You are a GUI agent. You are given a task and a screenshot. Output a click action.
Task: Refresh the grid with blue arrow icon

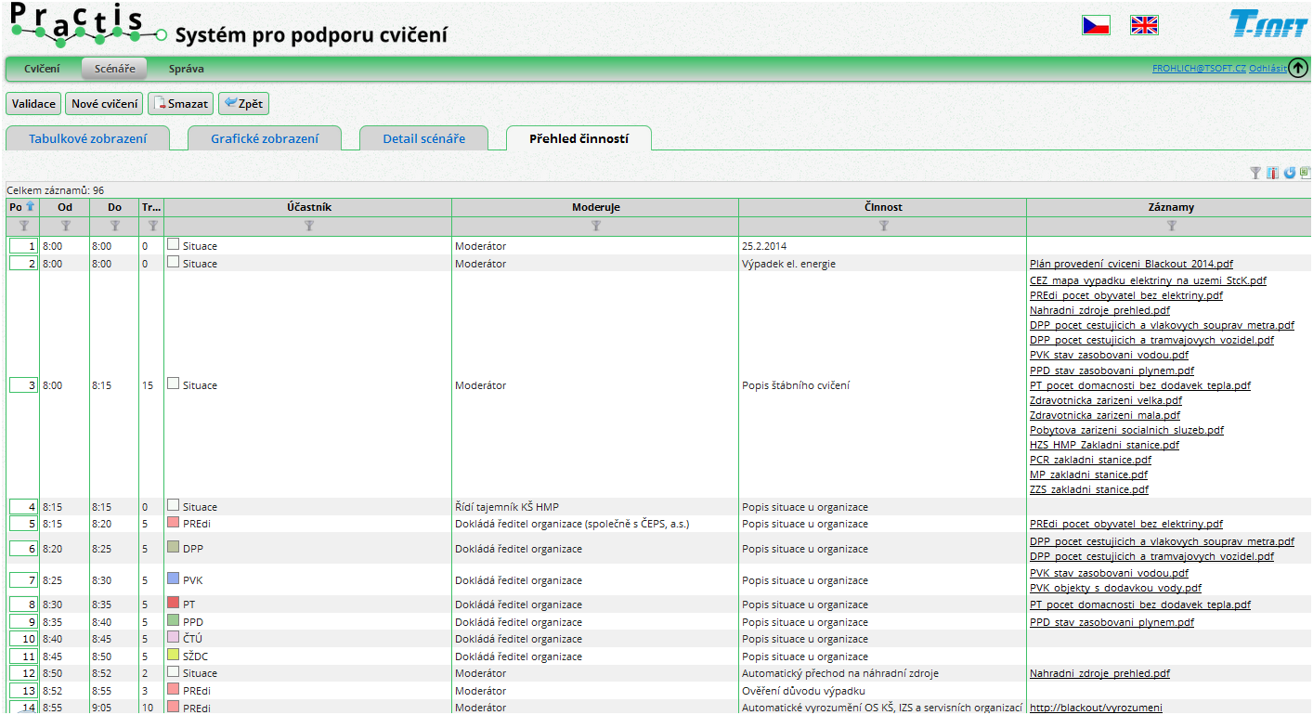[1289, 173]
